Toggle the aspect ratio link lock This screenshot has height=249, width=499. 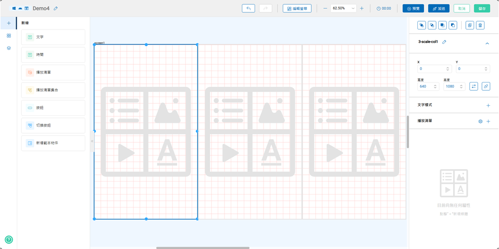pos(485,86)
